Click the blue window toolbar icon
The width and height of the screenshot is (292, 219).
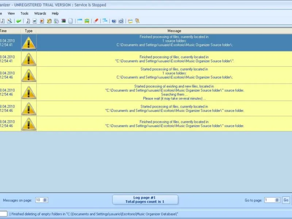click(80, 21)
